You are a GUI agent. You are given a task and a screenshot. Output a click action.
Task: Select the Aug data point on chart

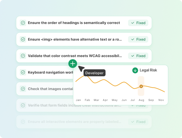[141, 86]
